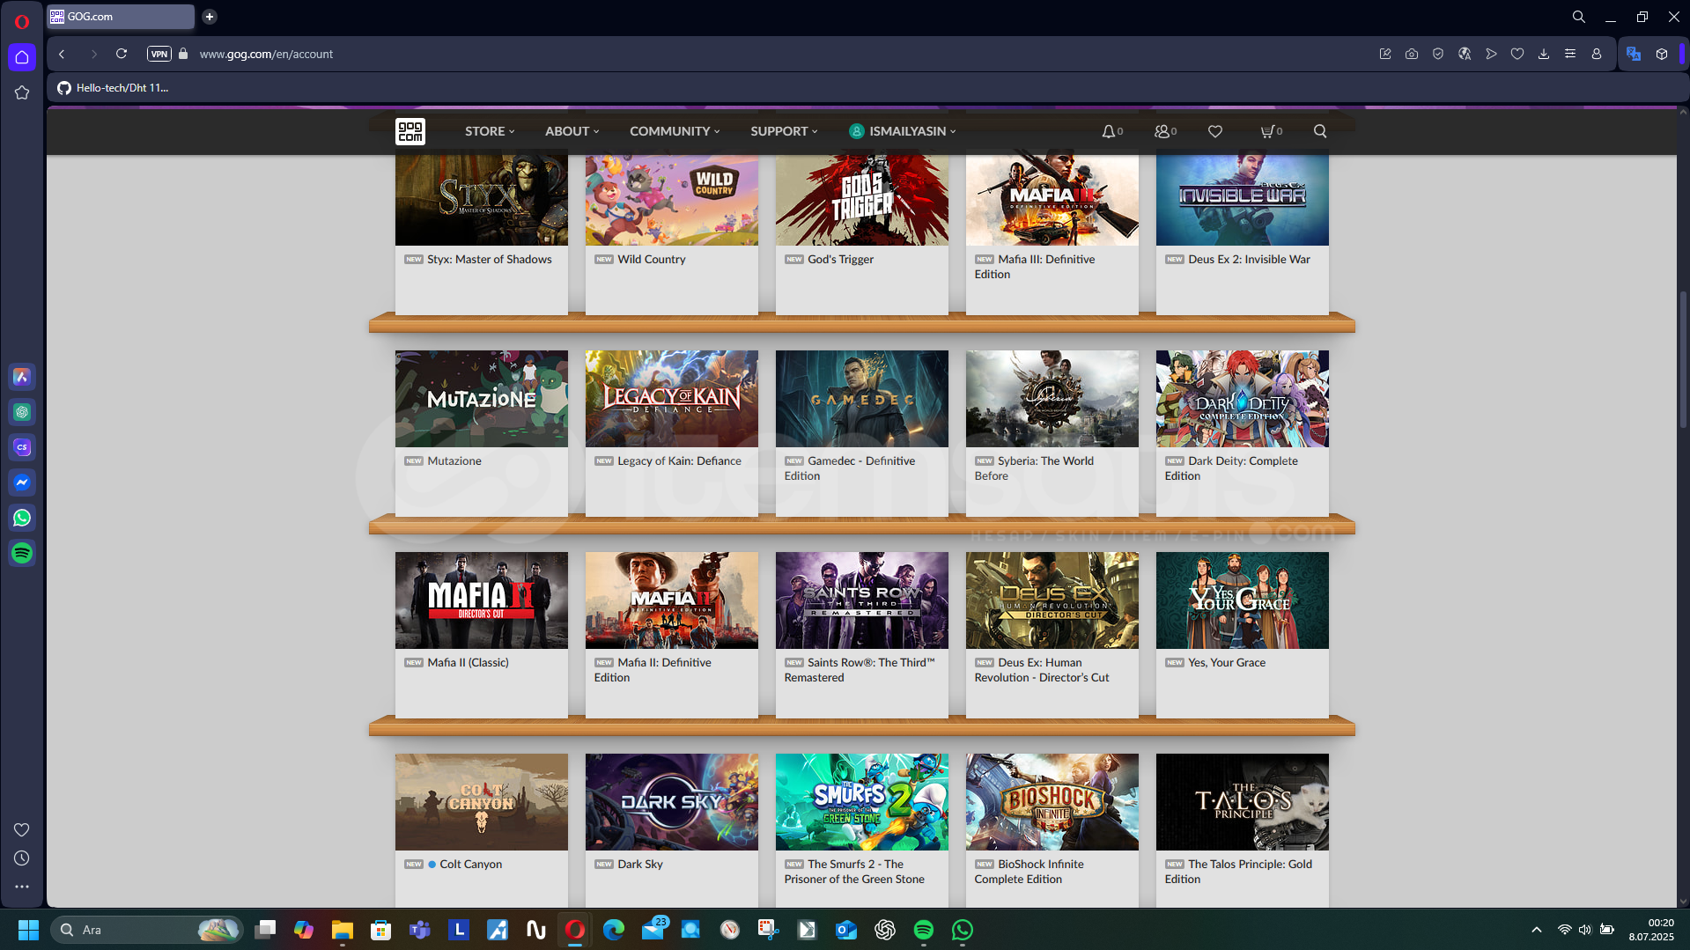Toggle the VPN badge in address bar
This screenshot has width=1690, height=950.
(159, 54)
